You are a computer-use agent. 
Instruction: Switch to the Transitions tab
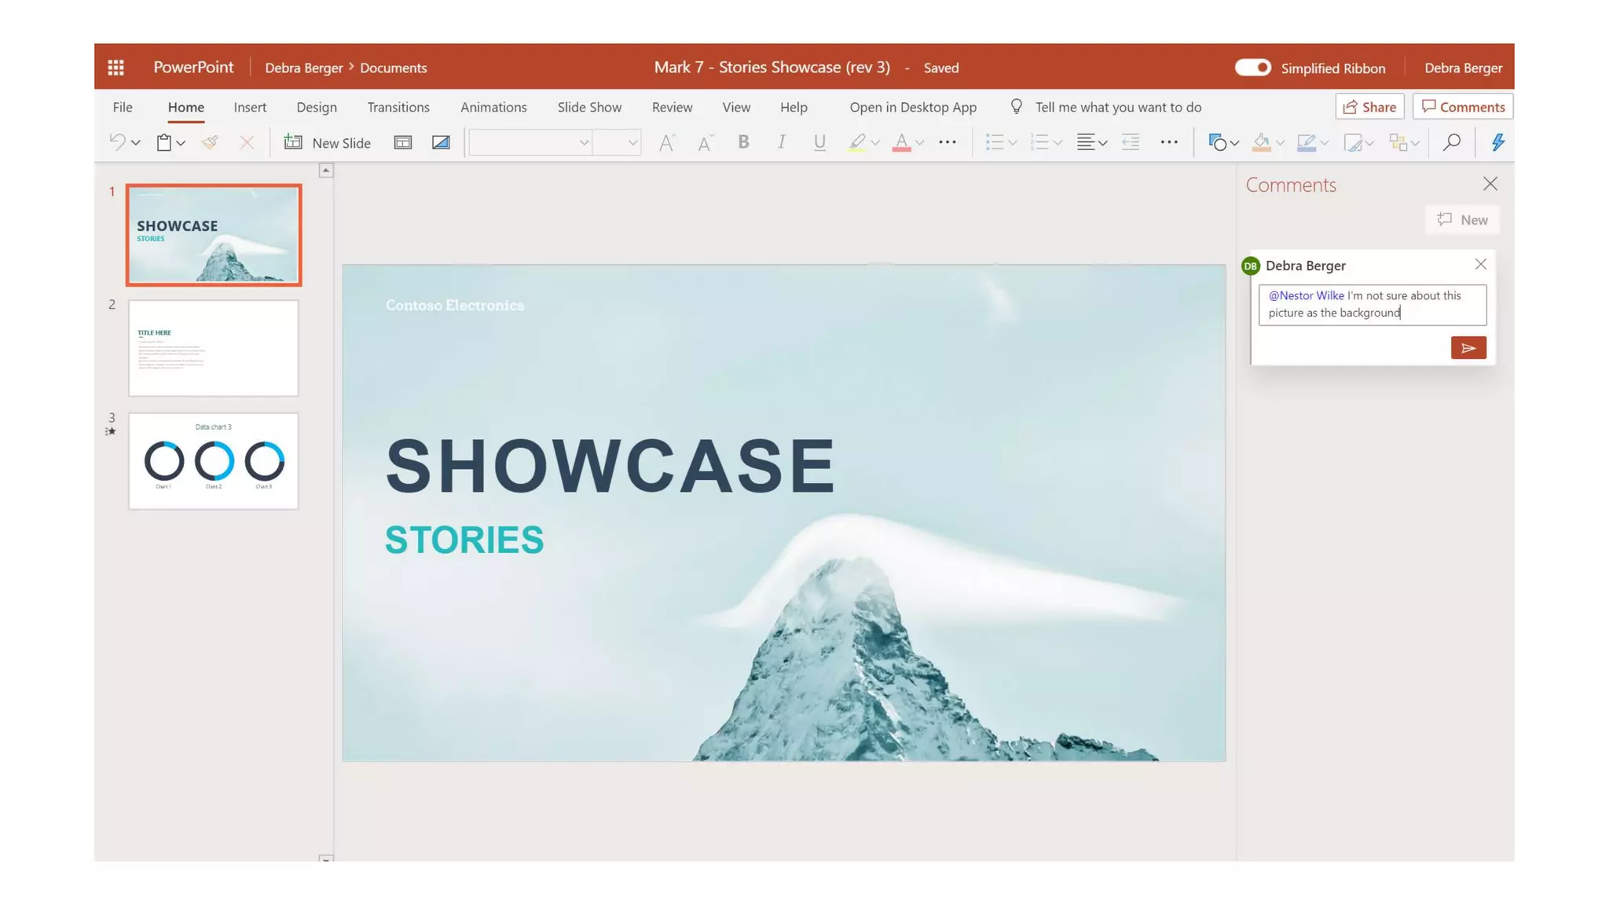click(x=398, y=107)
